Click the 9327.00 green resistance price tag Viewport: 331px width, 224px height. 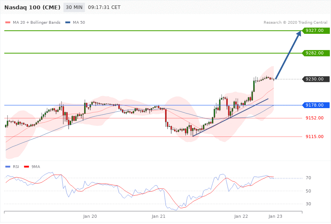point(316,31)
